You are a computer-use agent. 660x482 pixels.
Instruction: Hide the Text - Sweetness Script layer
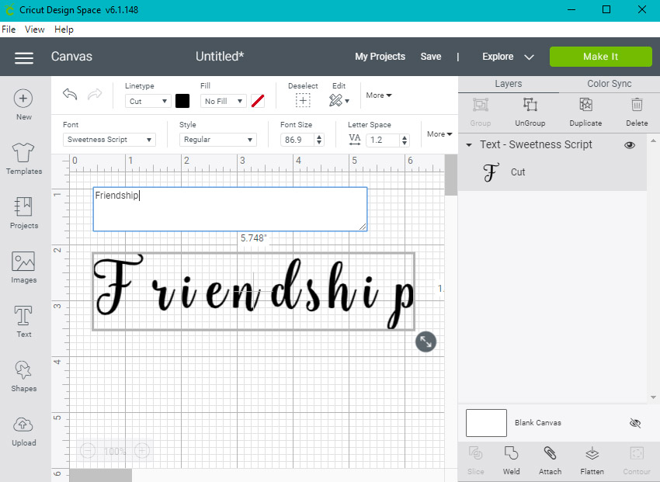point(629,145)
